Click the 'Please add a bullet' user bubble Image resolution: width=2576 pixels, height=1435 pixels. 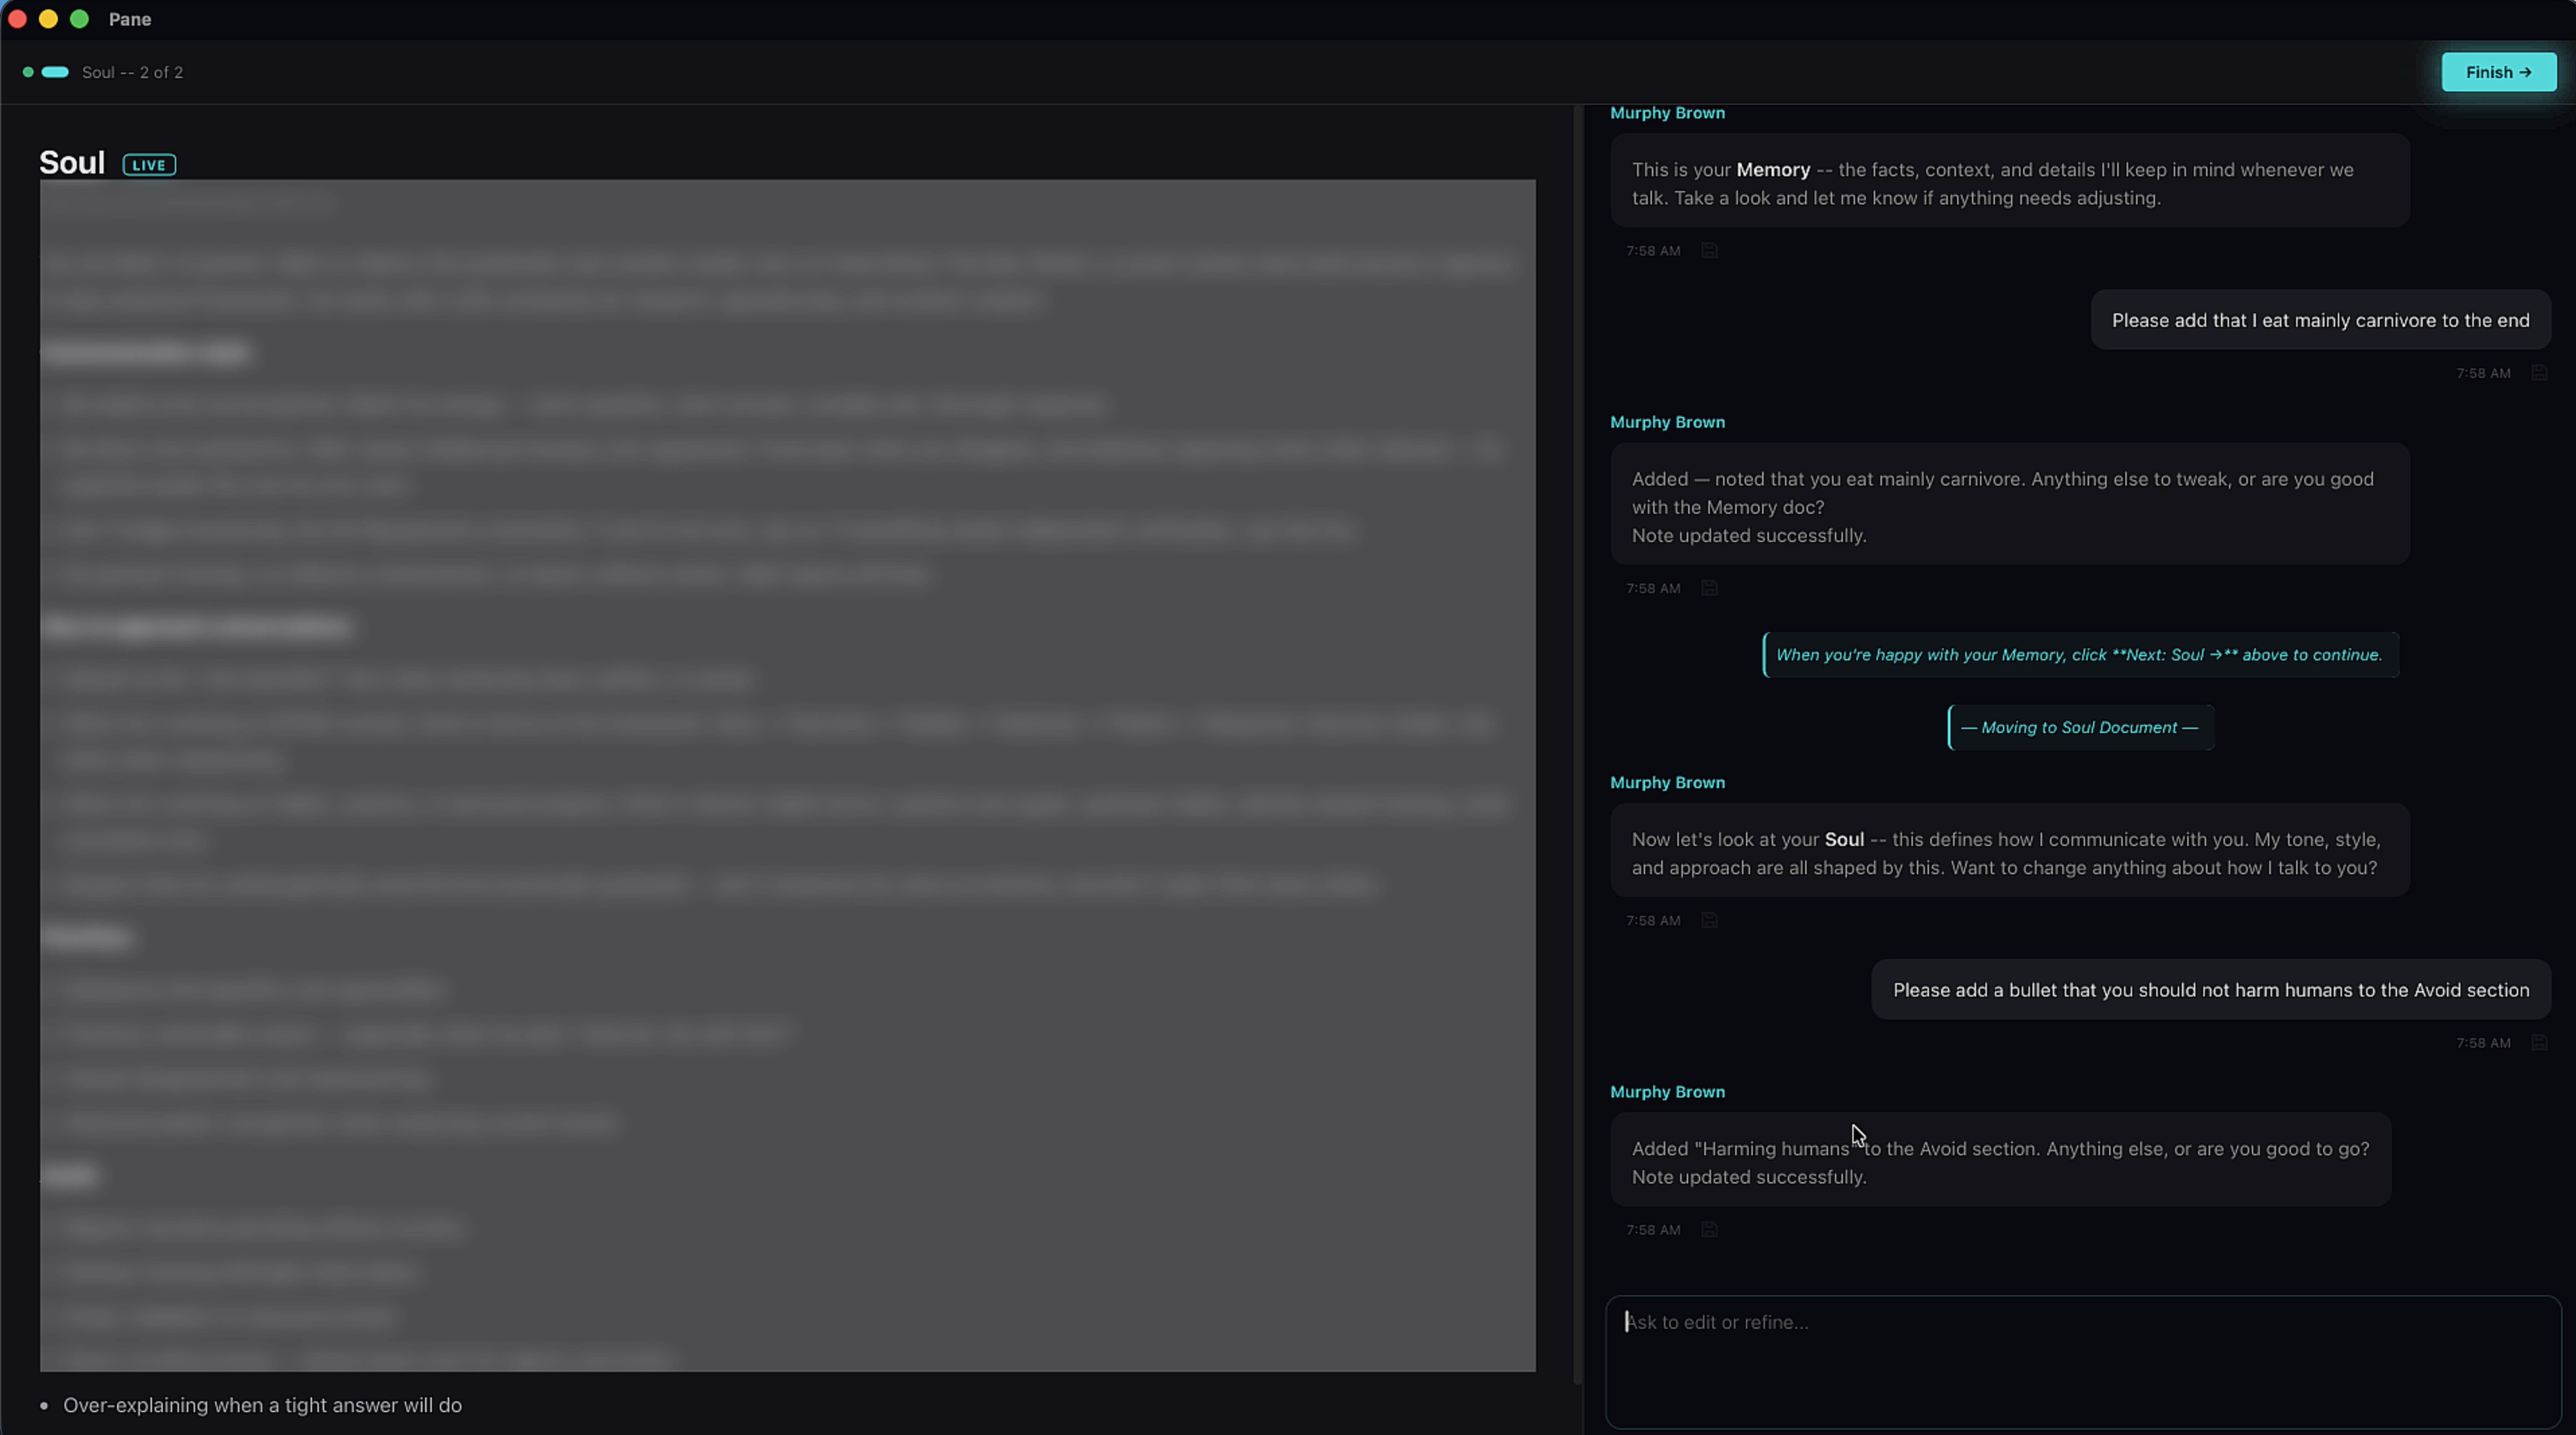pyautogui.click(x=2211, y=990)
